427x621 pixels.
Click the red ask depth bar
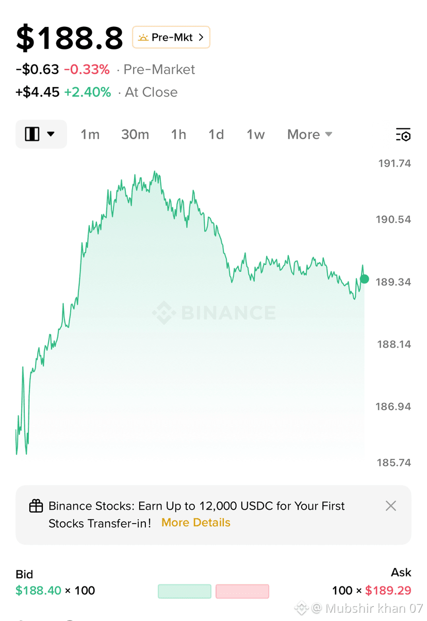coord(242,591)
